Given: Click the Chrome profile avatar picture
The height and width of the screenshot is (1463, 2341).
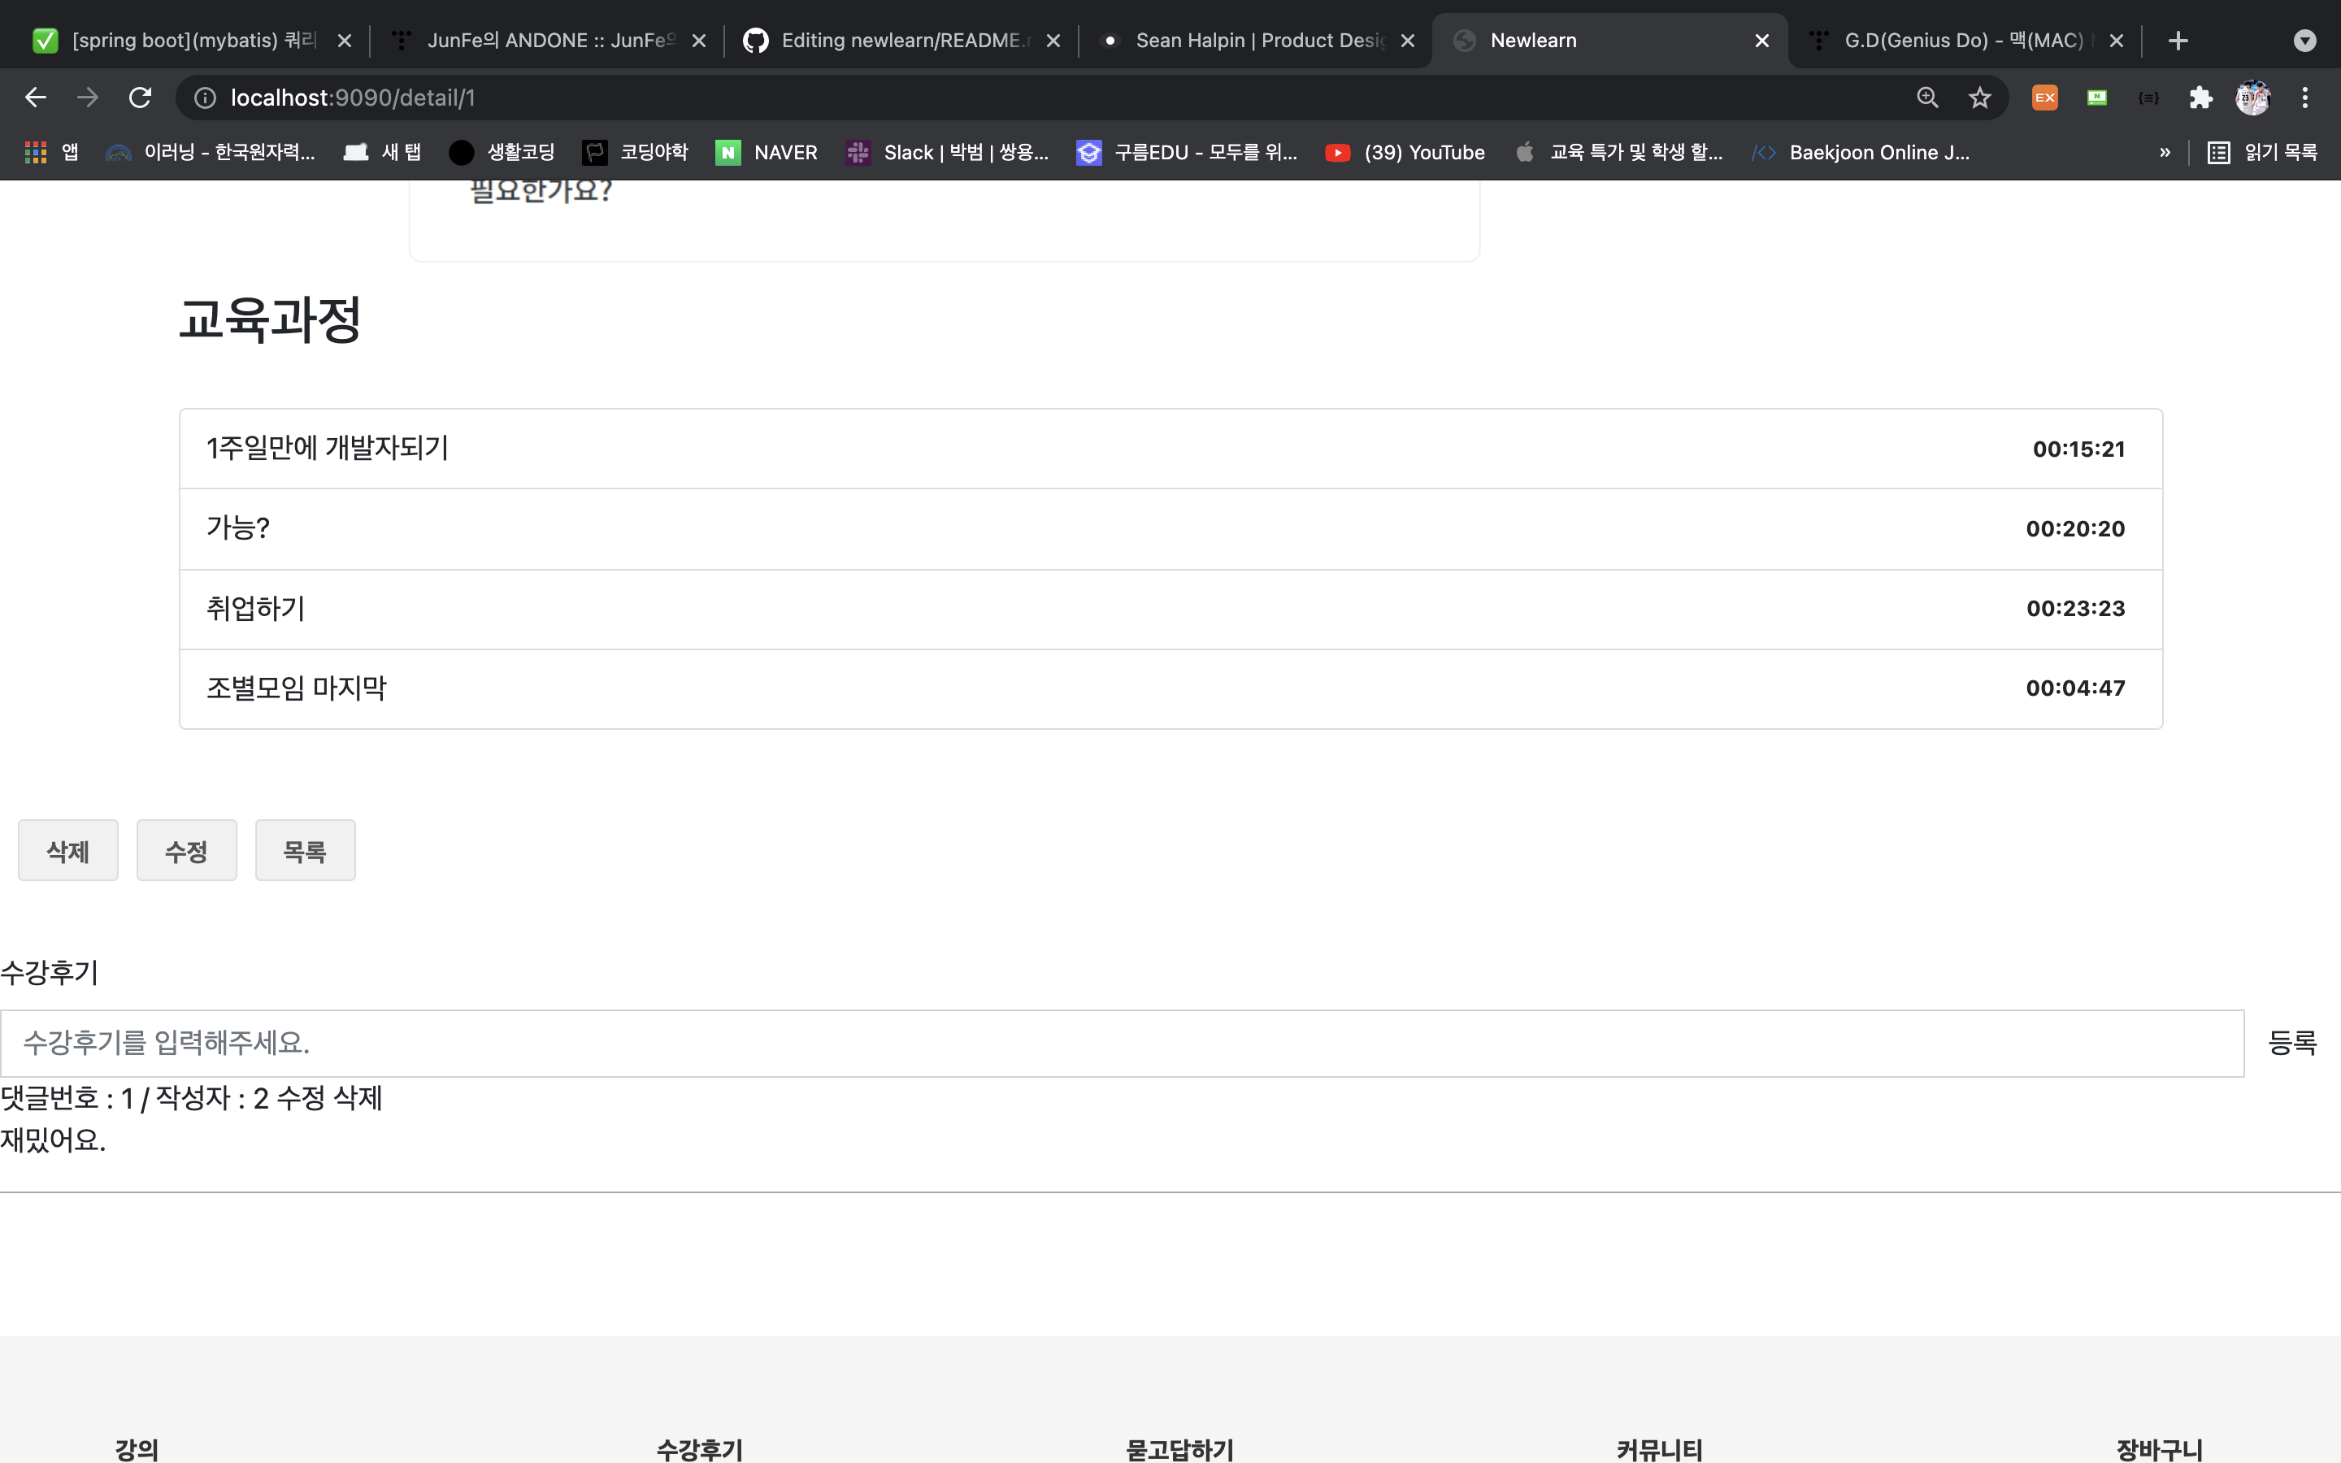Looking at the screenshot, I should (2253, 97).
